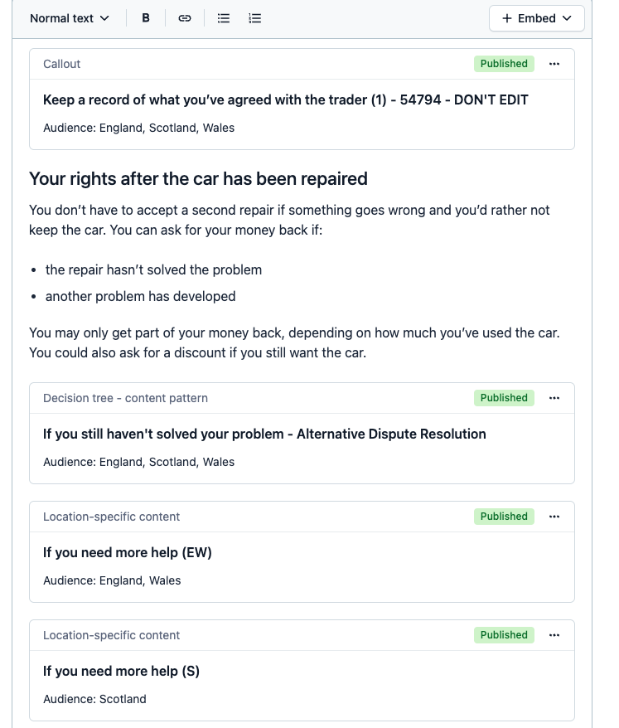
Task: Apply bulleted list formatting
Action: (x=224, y=18)
